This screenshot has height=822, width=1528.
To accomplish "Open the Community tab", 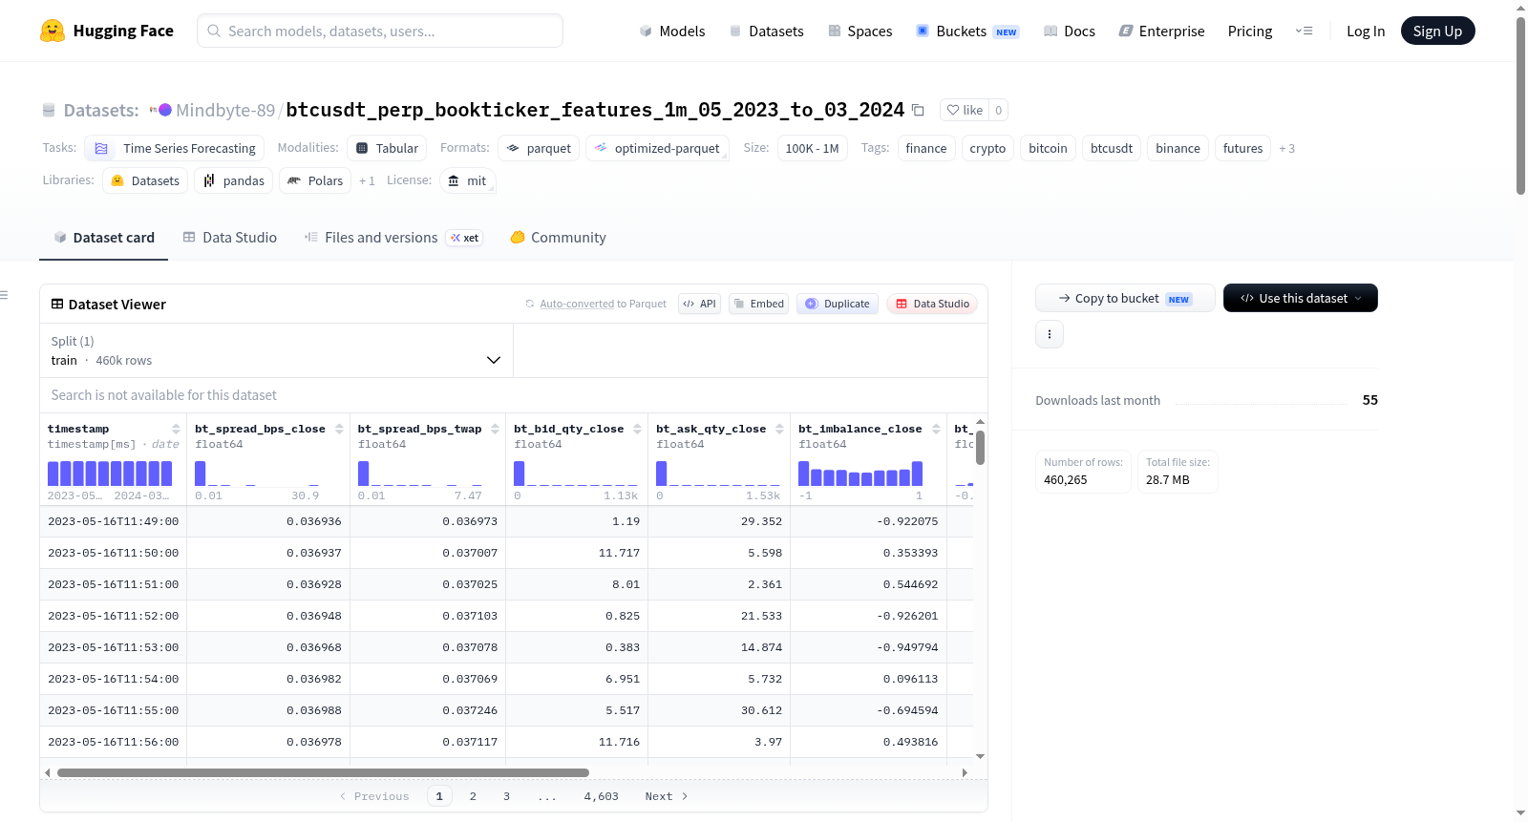I will [x=558, y=238].
